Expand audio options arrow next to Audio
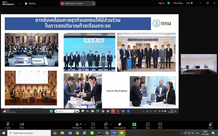Screen dimensions: 218x136 (x=13, y=124)
